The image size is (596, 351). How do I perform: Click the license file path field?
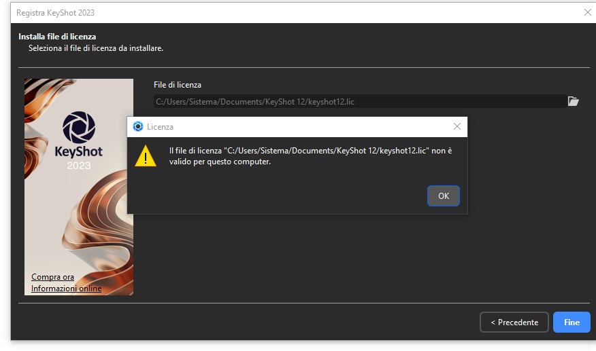(360, 101)
